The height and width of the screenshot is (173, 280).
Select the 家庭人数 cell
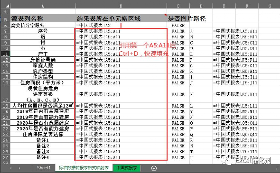pos(43,65)
